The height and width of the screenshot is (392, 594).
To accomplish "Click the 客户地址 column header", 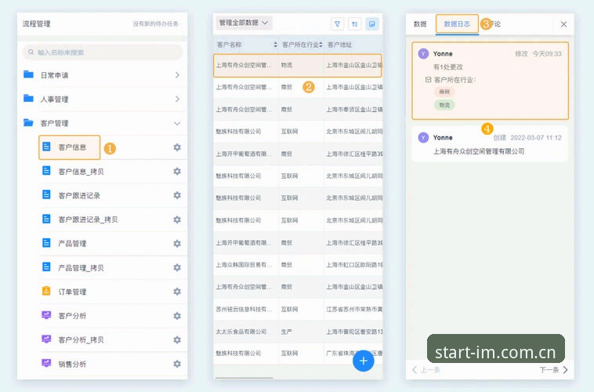I will [x=339, y=45].
